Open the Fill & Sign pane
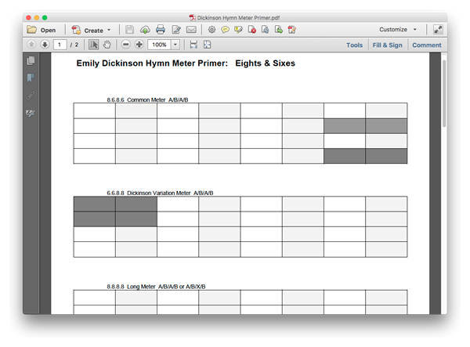This screenshot has height=347, width=470. tap(387, 45)
